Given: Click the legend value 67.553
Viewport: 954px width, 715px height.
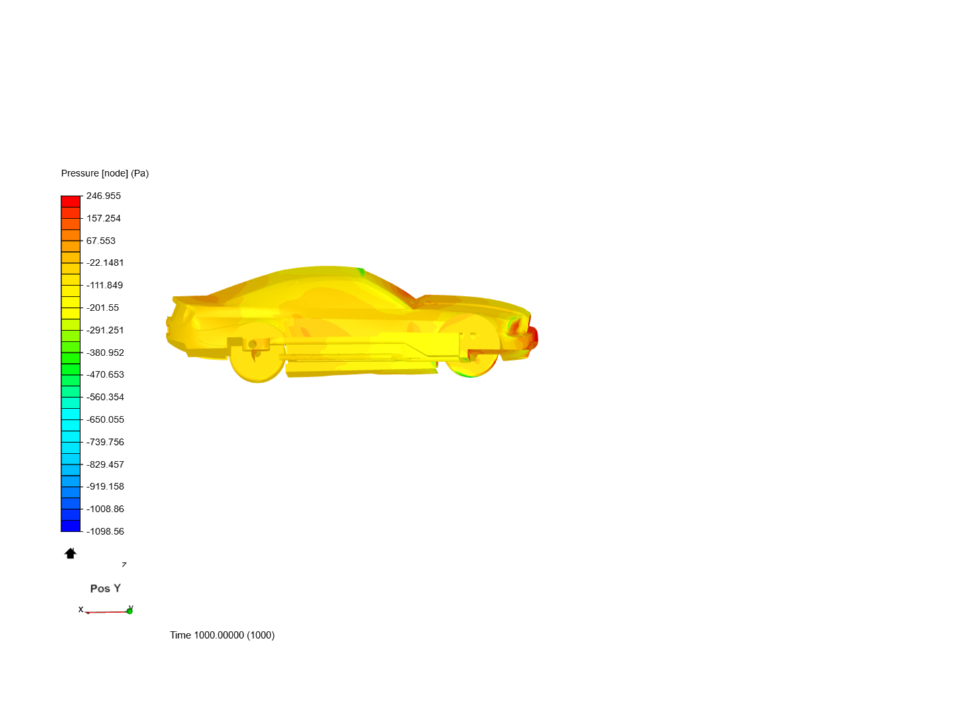Looking at the screenshot, I should click(101, 241).
